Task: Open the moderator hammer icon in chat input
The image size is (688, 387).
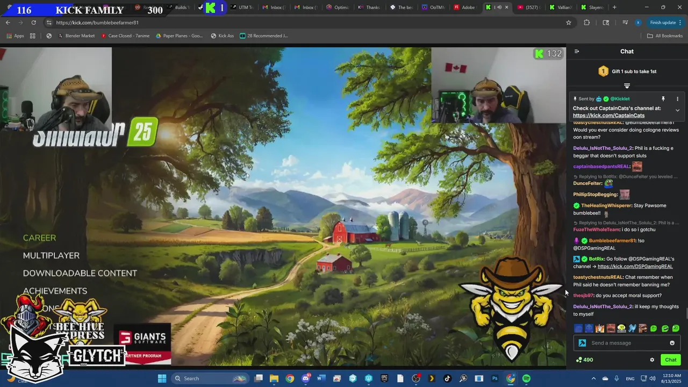Action: click(x=582, y=343)
